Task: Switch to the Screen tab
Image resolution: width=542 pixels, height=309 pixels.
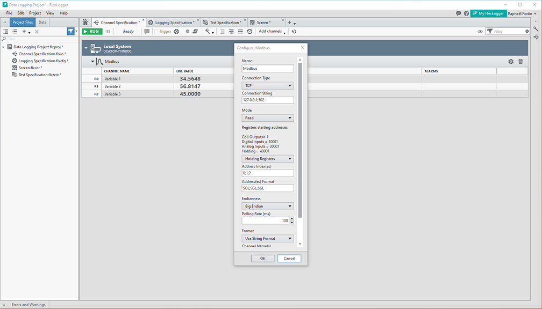Action: click(x=264, y=23)
